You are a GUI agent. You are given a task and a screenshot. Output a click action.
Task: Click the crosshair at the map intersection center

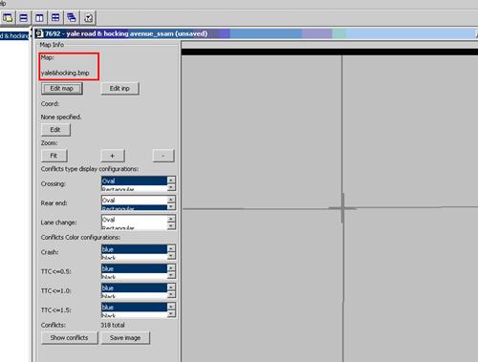342,208
